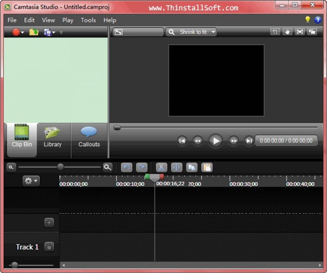The width and height of the screenshot is (327, 273).
Task: Click the timeline zoom in magnifier
Action: (x=107, y=167)
